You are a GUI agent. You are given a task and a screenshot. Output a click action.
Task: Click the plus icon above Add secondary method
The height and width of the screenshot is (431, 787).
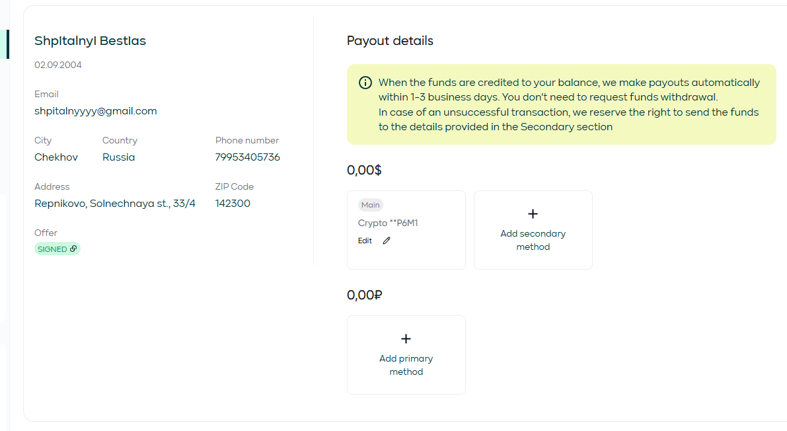tap(533, 214)
